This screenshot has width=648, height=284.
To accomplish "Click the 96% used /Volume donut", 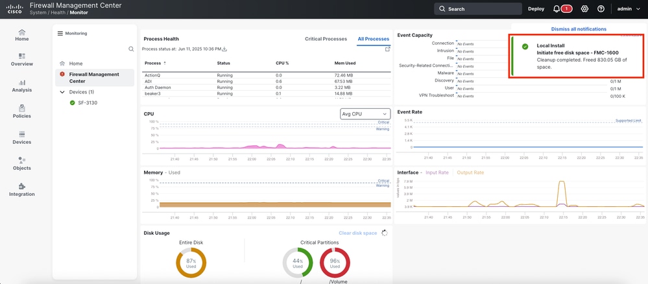I will pos(335,263).
